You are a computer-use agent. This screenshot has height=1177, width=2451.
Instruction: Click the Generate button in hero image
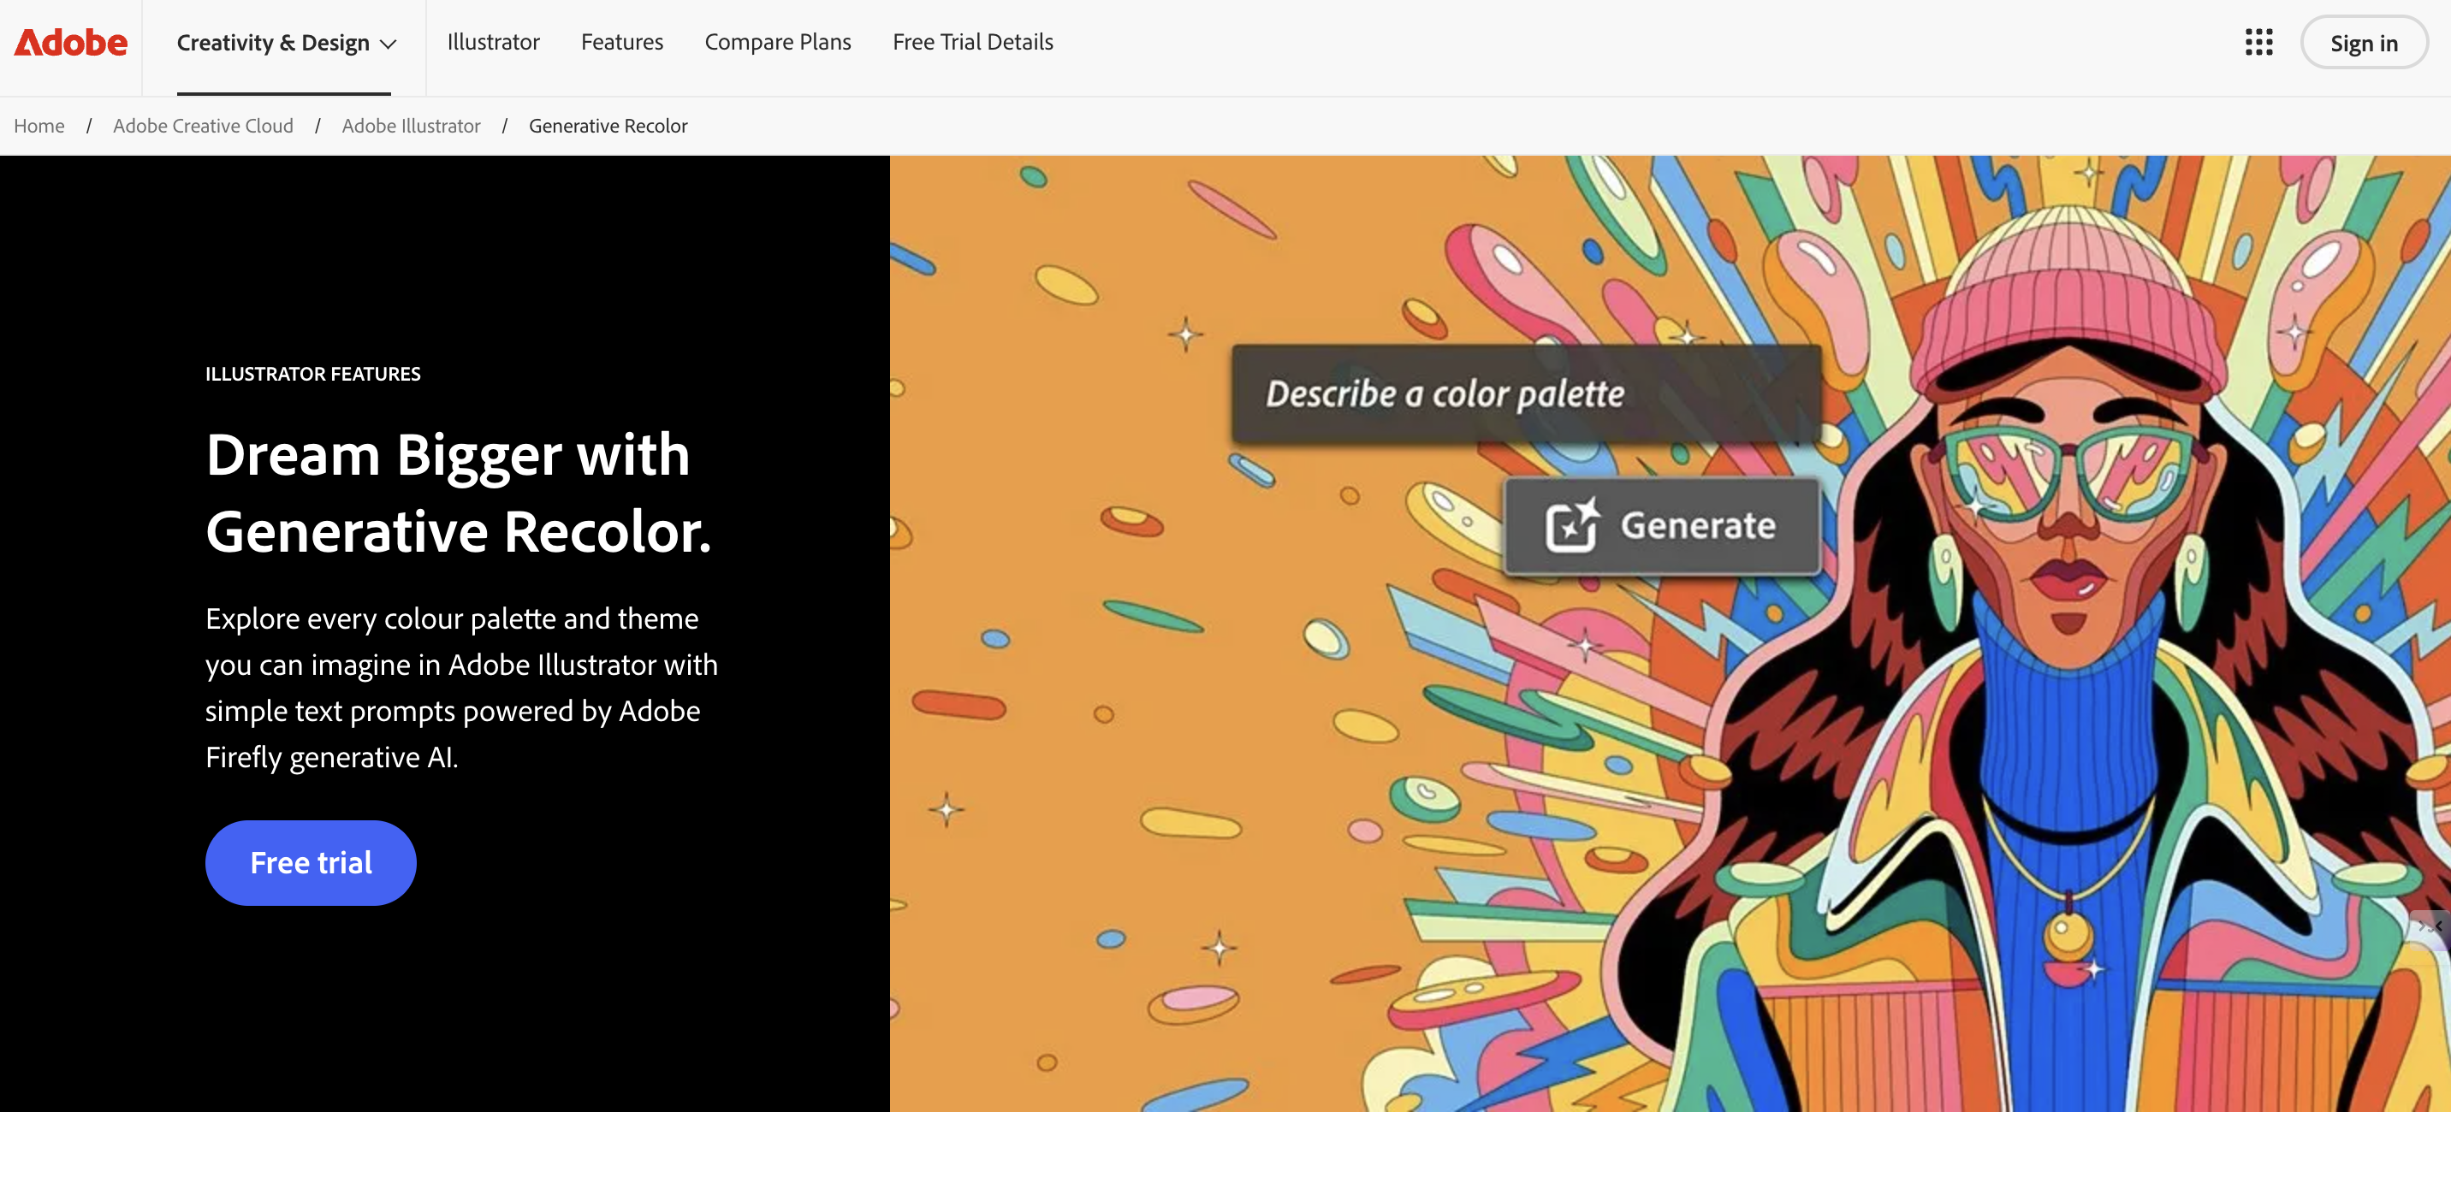1661,525
